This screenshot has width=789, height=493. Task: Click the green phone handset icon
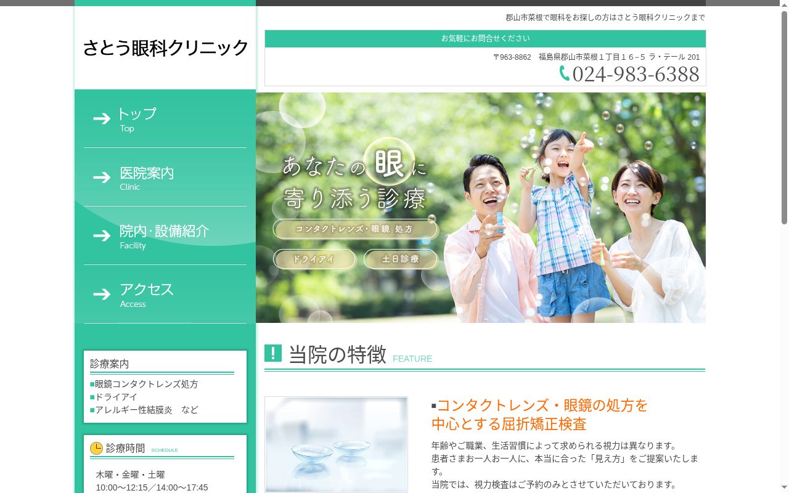tap(564, 73)
